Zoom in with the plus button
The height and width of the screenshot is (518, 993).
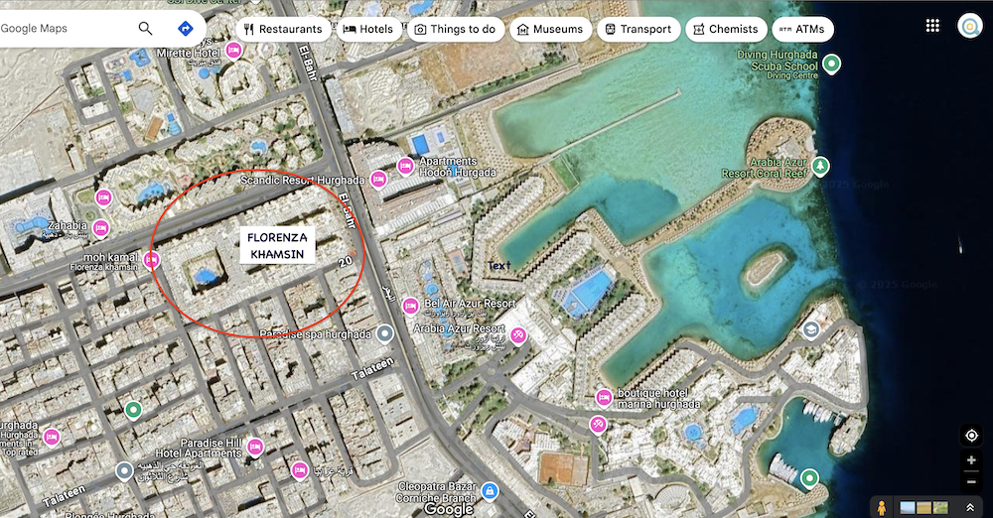971,460
